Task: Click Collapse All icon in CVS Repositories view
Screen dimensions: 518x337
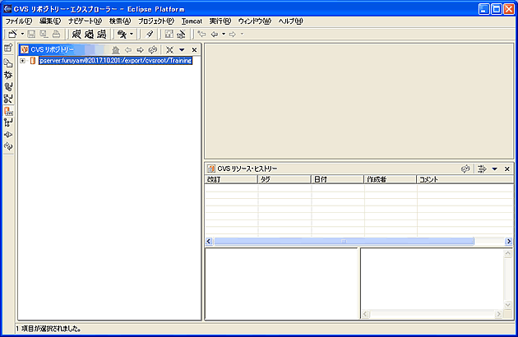Action: (169, 50)
